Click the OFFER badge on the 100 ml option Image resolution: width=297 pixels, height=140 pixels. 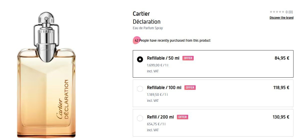point(190,88)
